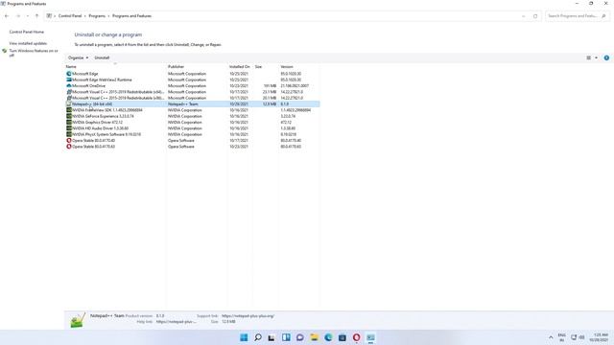The width and height of the screenshot is (614, 345).
Task: Click the Windows Features shield icon
Action: coord(4,51)
